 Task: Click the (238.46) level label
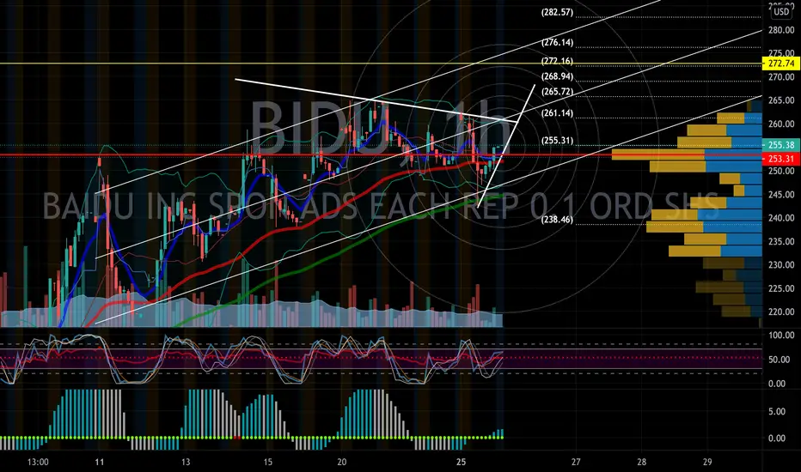(x=557, y=220)
